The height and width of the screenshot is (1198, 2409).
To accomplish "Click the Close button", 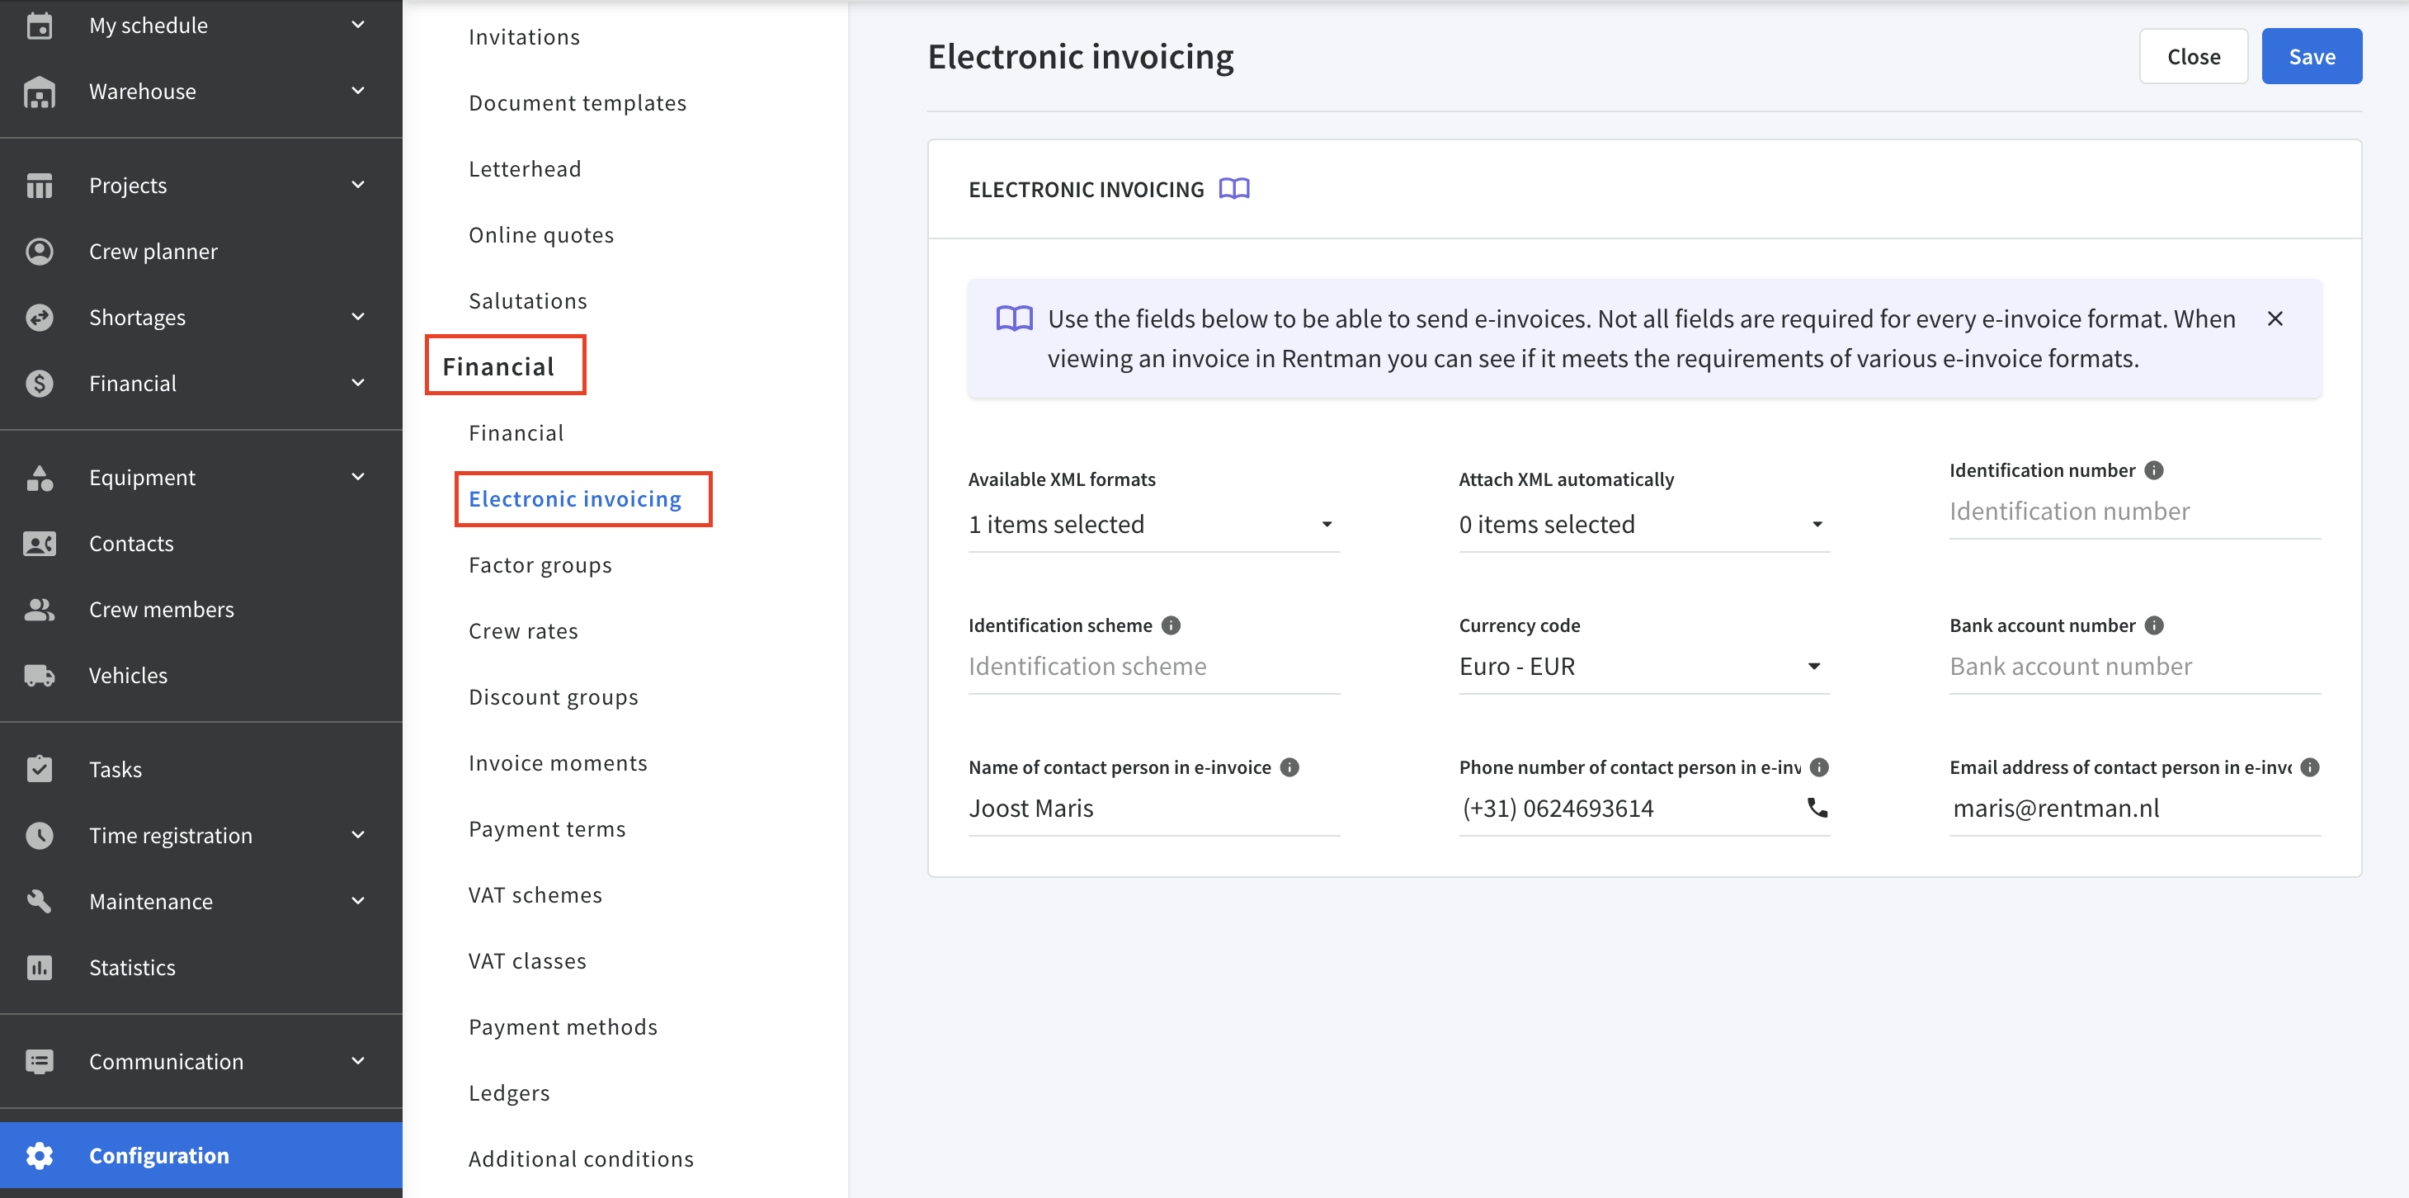I will (2193, 57).
